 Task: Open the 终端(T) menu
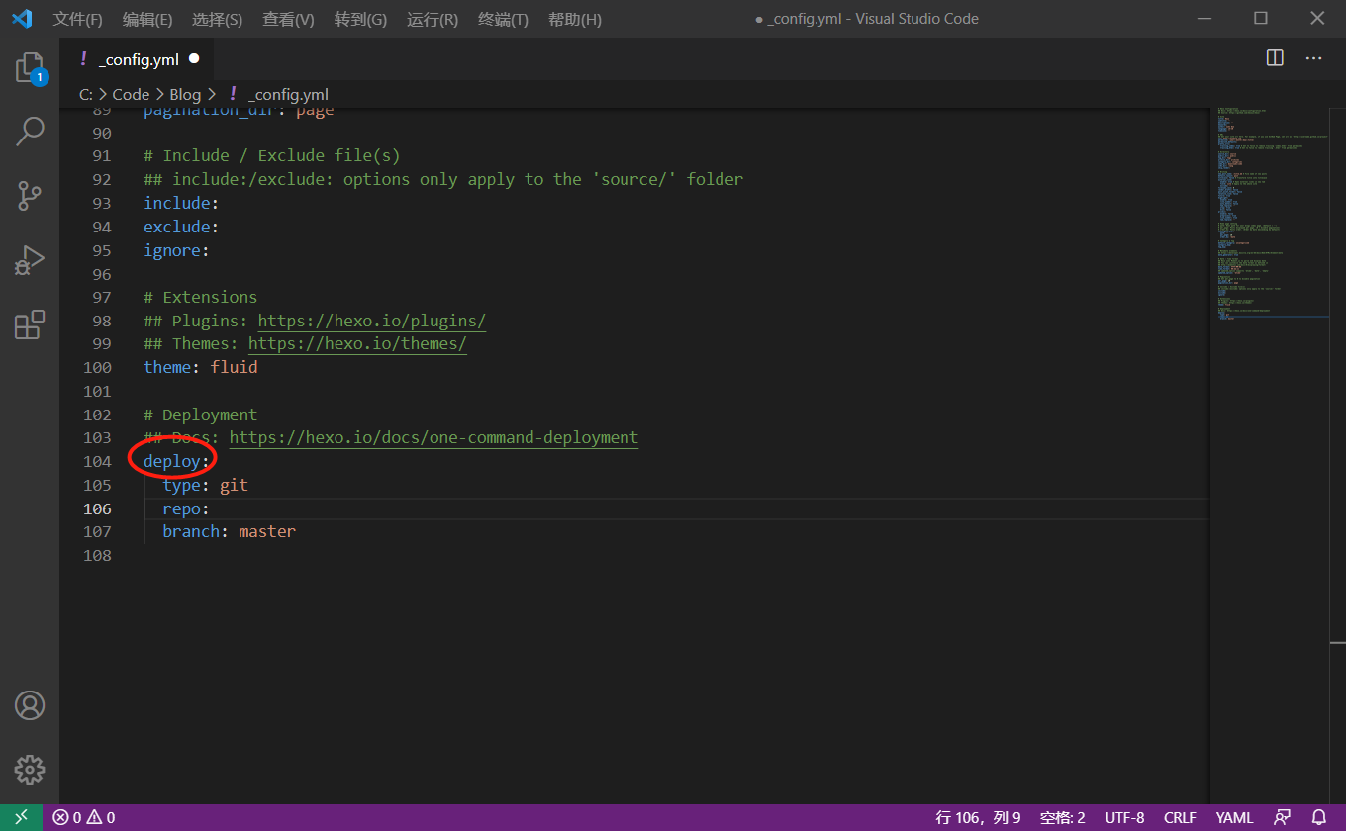coord(503,19)
